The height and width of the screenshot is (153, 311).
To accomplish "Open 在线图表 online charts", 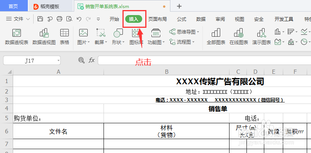I will pyautogui.click(x=239, y=37).
